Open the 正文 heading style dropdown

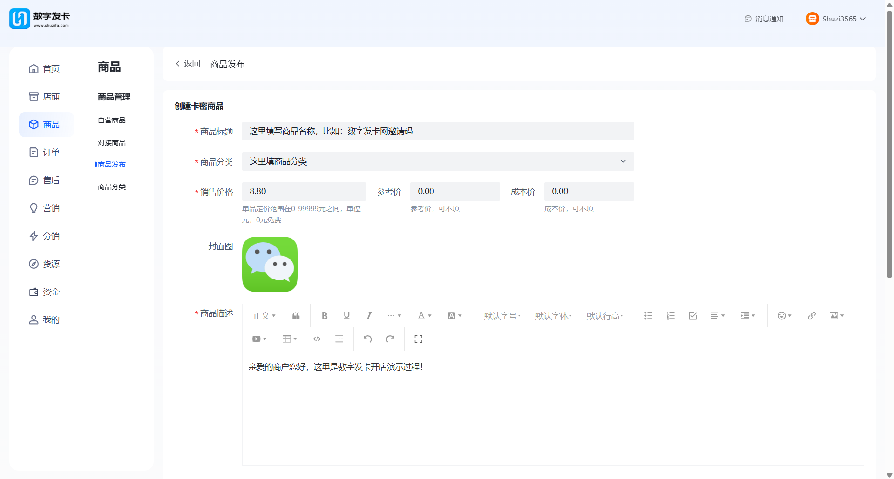point(264,316)
